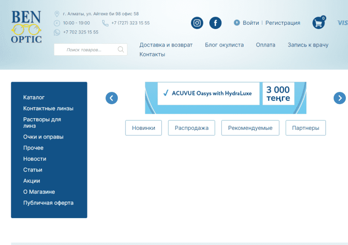
Task: Open Новости in sidebar
Action: click(x=35, y=159)
